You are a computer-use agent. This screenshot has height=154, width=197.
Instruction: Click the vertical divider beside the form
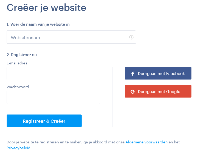[112, 97]
